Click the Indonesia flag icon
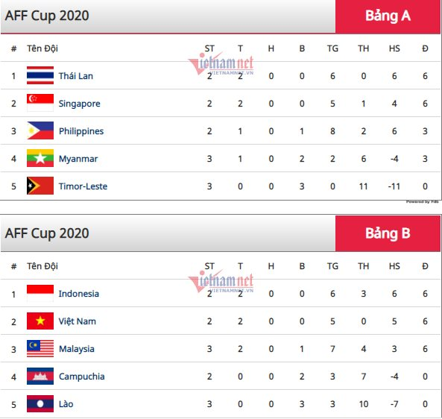Screen dimensions: 442x419 pyautogui.click(x=40, y=293)
